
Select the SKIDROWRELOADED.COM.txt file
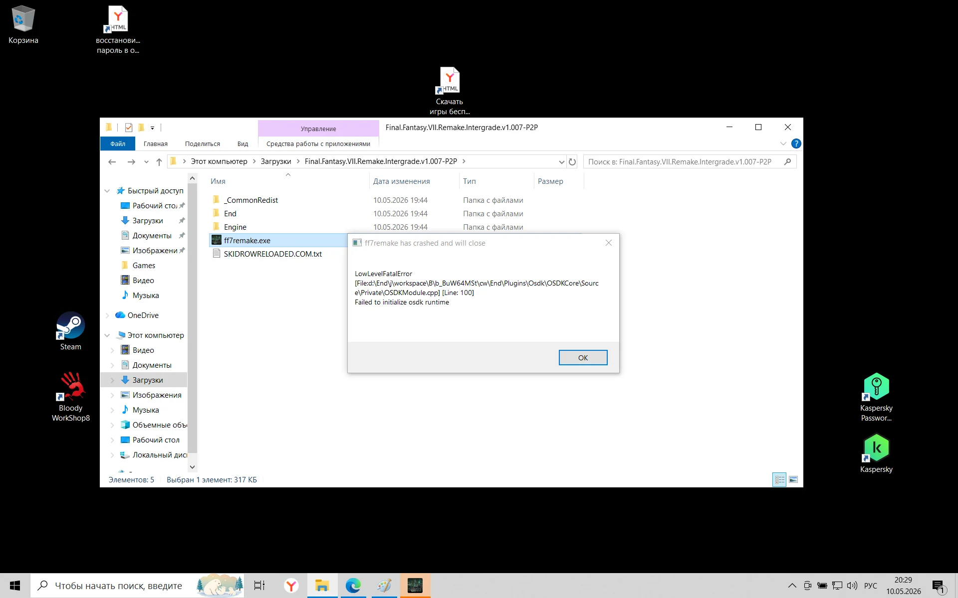[272, 254]
